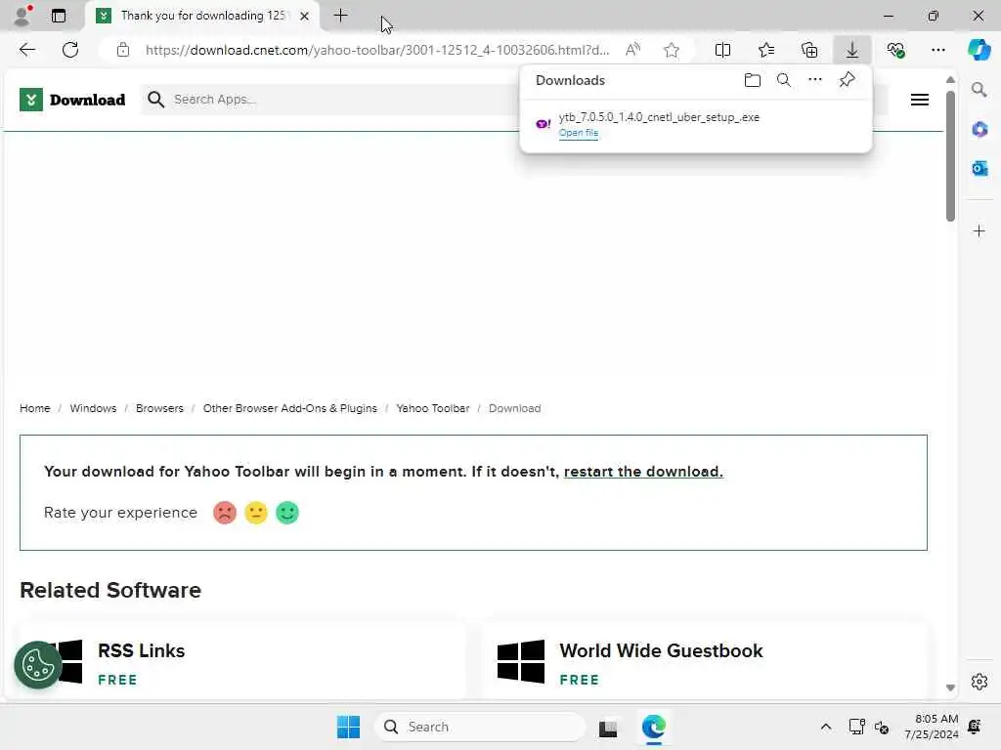Open the muted volume tray icon
Image resolution: width=1001 pixels, height=750 pixels.
pos(882,727)
